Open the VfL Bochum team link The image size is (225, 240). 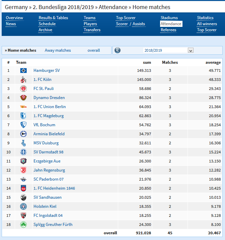[x=44, y=125]
